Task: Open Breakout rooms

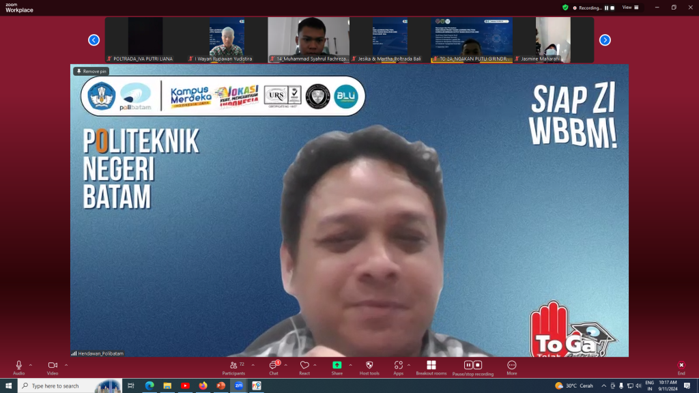Action: click(x=431, y=366)
